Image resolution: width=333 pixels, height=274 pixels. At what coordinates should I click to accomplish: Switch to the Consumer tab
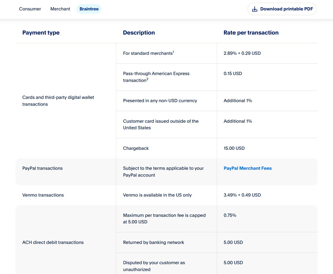pos(30,9)
